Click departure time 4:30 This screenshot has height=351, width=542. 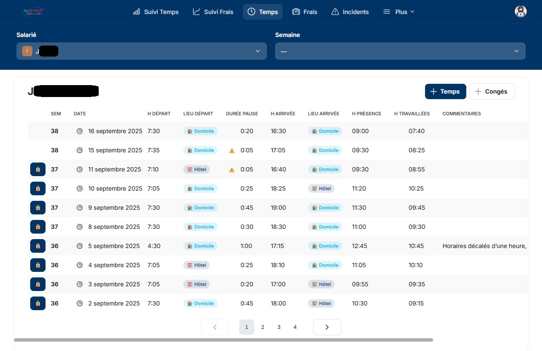pyautogui.click(x=154, y=246)
